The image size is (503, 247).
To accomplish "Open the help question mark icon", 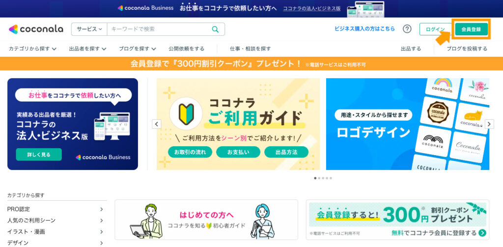I will pyautogui.click(x=407, y=29).
